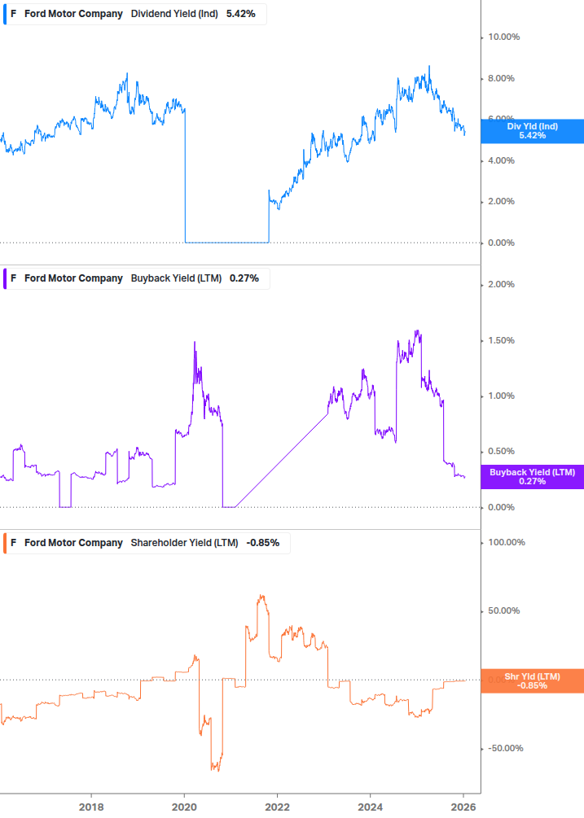Click Ford Motor Company in the dividend legend

73,14
